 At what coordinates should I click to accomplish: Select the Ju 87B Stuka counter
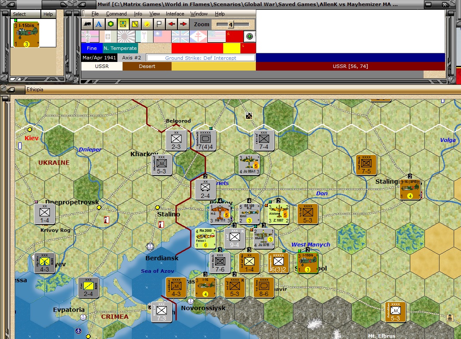coord(264,238)
